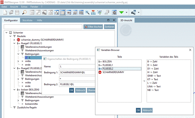Click the bolt dimension window toolbar icon
The image size is (195, 118).
[x=69, y=12]
